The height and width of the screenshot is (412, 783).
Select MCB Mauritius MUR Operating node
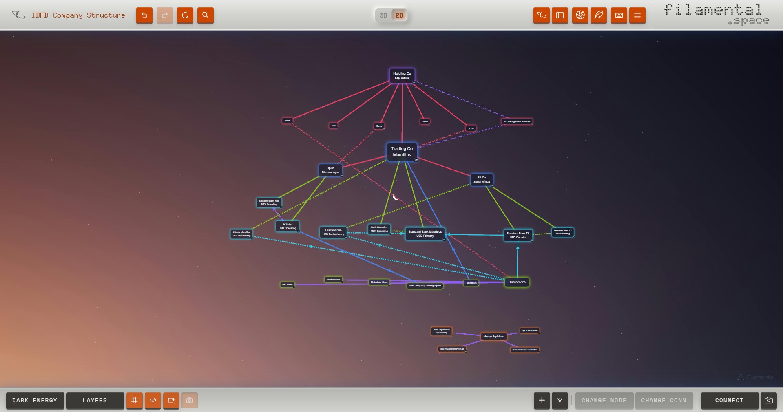point(379,229)
